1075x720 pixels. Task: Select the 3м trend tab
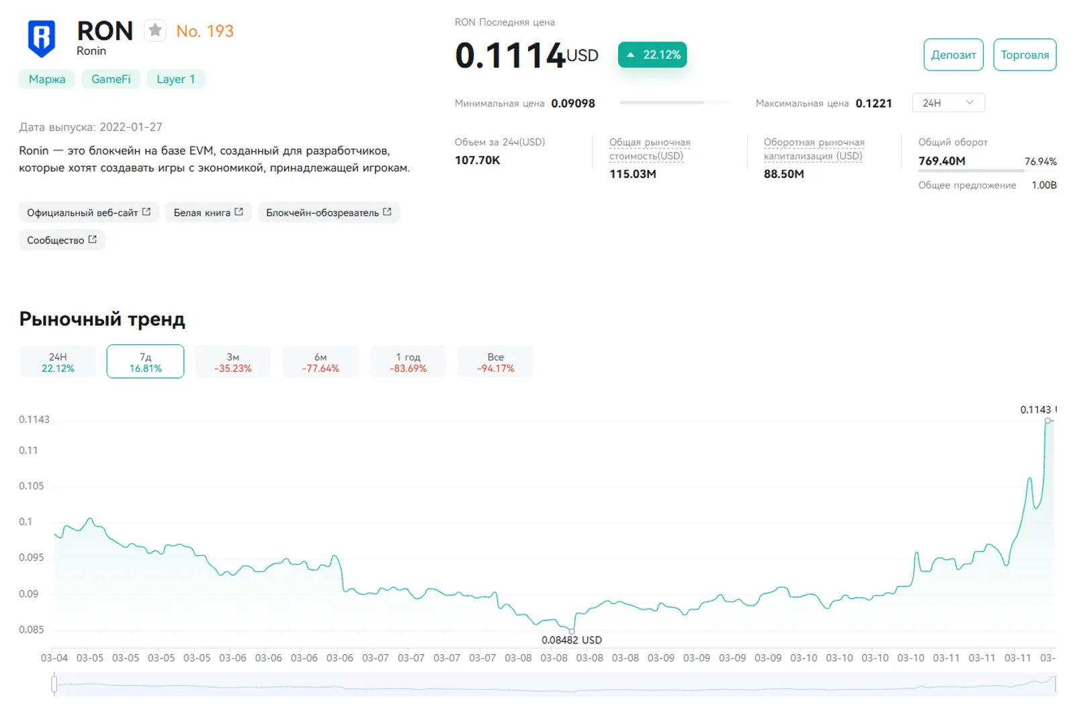(x=233, y=362)
